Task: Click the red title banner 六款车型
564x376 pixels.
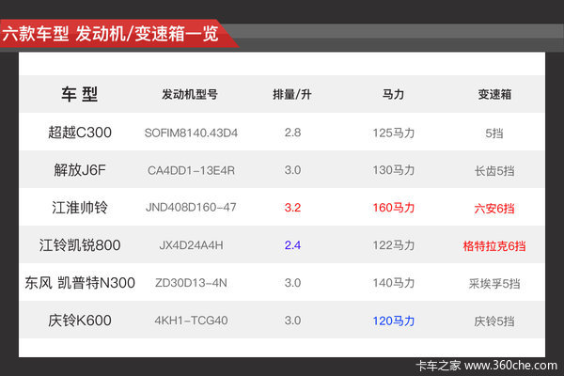Action: pyautogui.click(x=111, y=35)
